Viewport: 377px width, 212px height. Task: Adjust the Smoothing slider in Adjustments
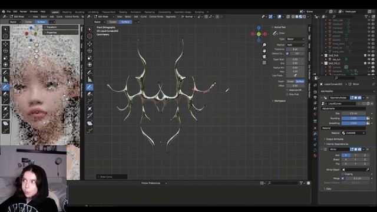(x=353, y=123)
